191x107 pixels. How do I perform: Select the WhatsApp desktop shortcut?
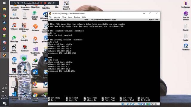click(14, 39)
